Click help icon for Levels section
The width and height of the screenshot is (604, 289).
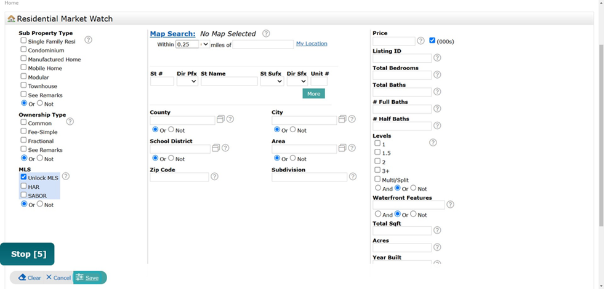[433, 143]
